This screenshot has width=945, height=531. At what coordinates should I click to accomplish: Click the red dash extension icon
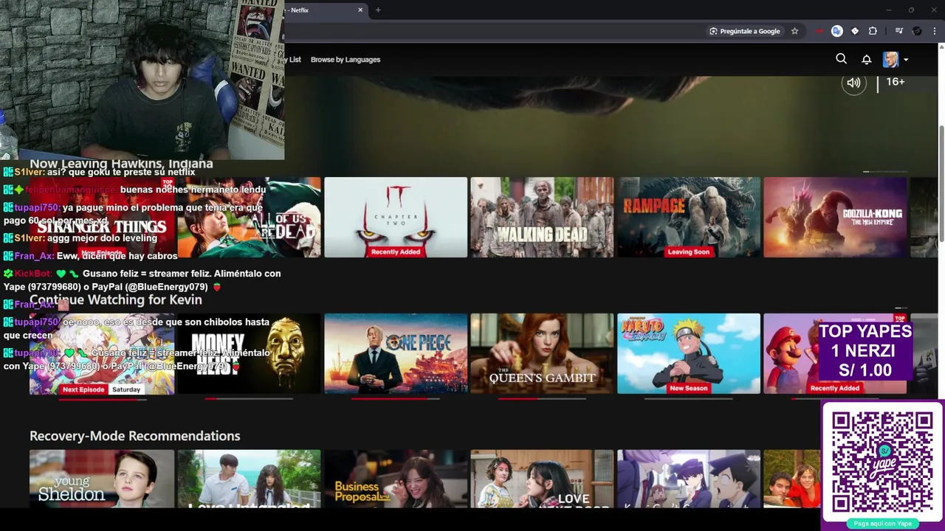pos(819,31)
